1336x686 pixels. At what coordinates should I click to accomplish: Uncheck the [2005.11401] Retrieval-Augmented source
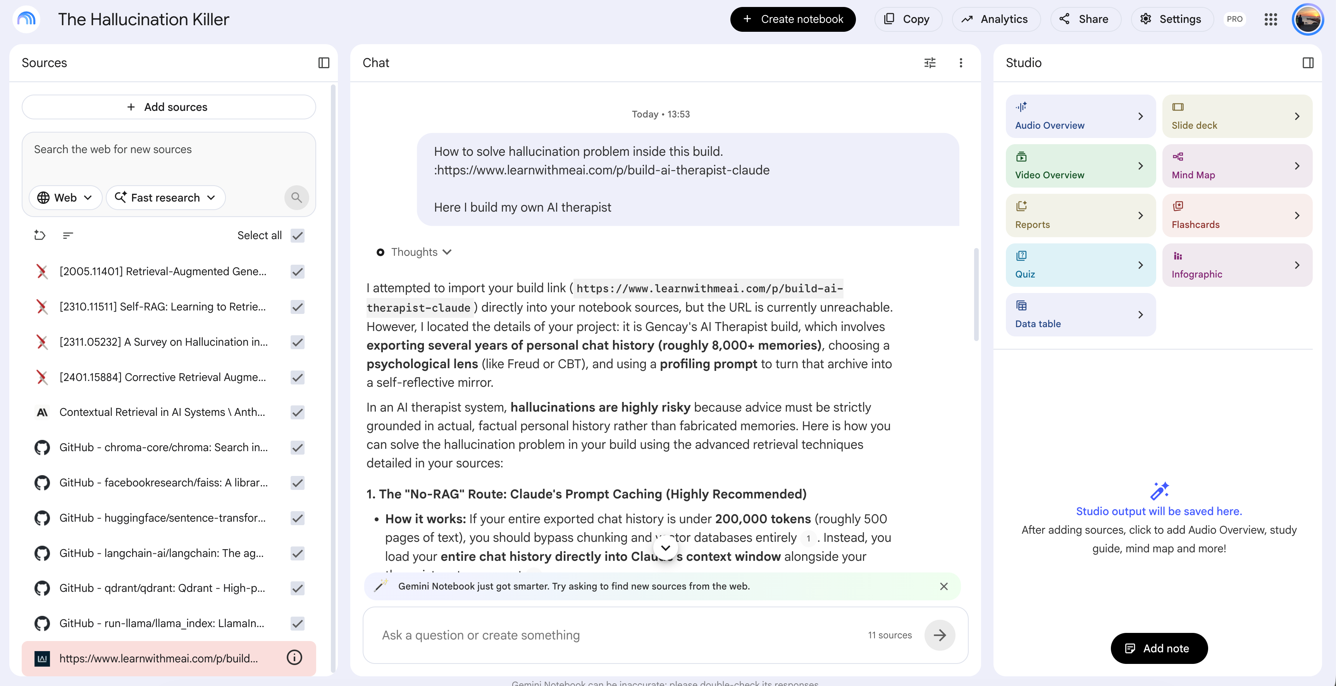tap(298, 271)
